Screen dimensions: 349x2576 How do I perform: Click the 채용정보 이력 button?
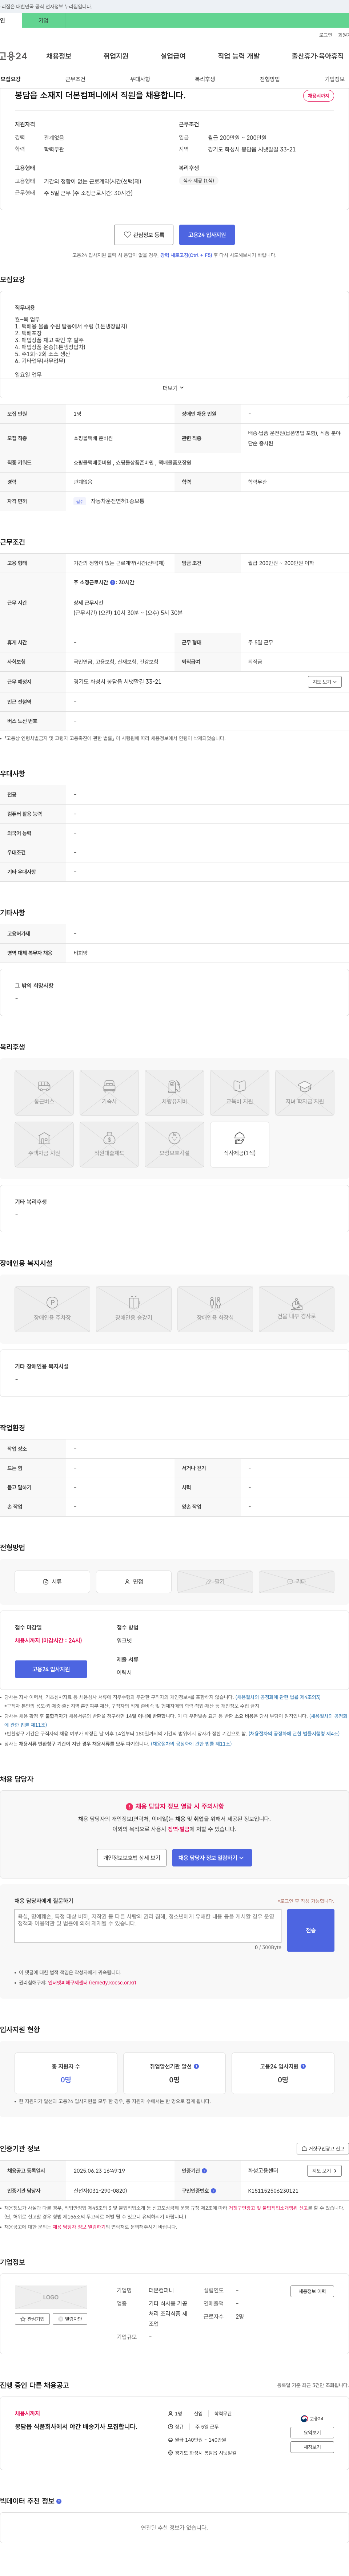pyautogui.click(x=312, y=2291)
